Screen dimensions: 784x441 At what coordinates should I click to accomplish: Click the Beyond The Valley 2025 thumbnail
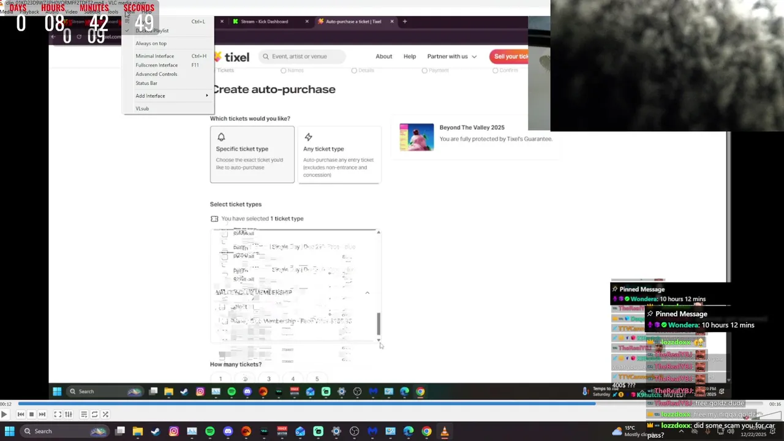coord(417,137)
